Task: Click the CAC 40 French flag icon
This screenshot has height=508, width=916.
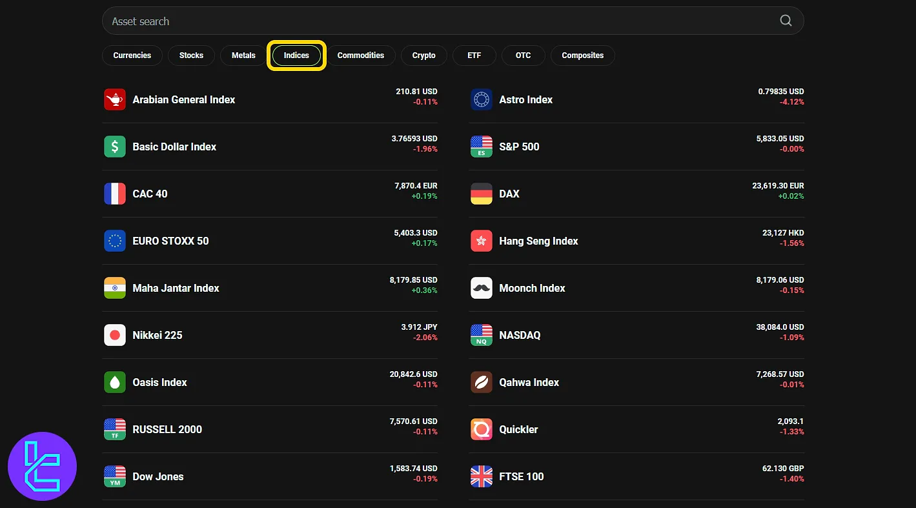Action: pyautogui.click(x=115, y=194)
